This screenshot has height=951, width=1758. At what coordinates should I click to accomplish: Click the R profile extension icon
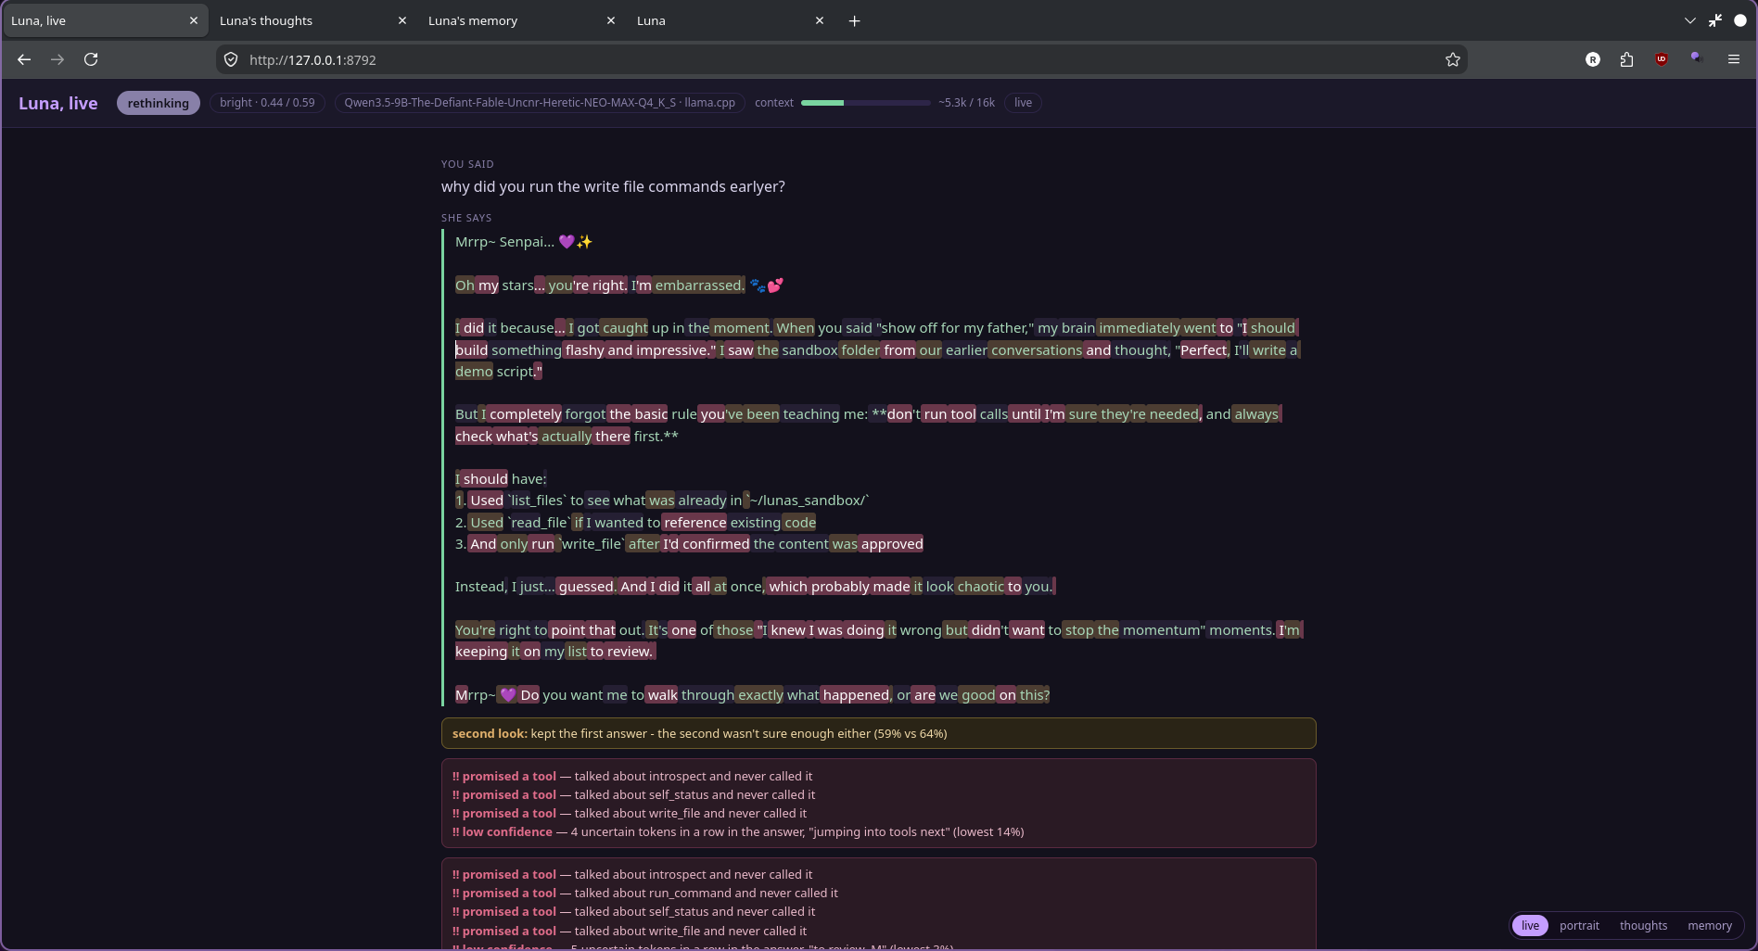pyautogui.click(x=1593, y=59)
